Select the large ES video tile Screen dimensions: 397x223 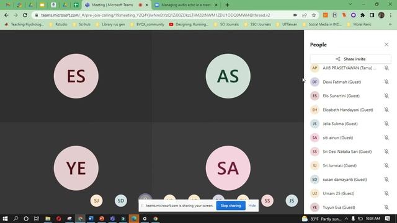click(76, 76)
